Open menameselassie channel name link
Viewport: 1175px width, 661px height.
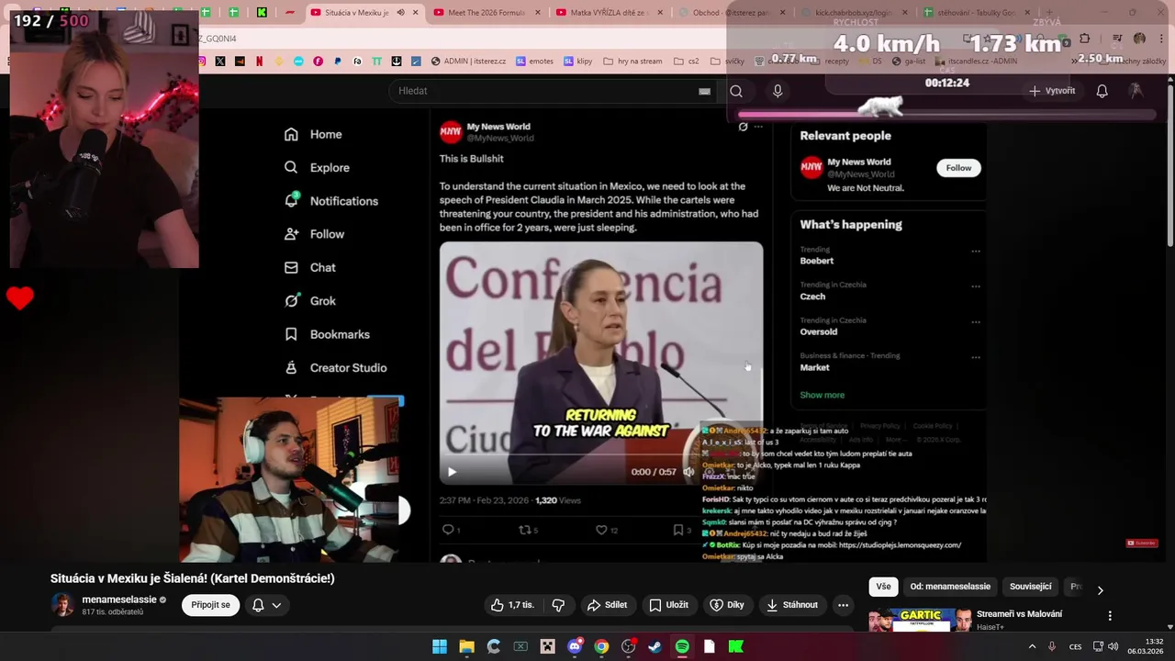118,599
